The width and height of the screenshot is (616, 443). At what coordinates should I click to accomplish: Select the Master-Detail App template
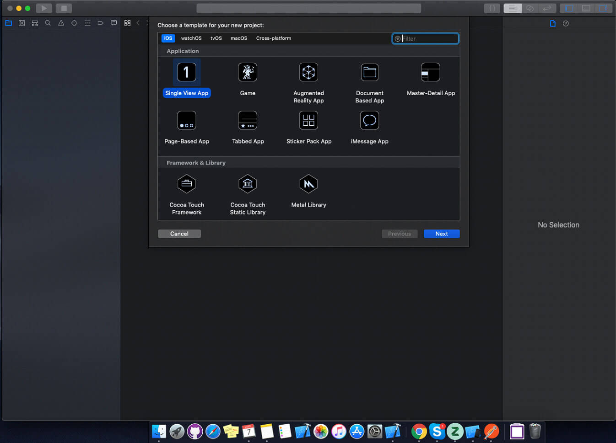coord(430,73)
